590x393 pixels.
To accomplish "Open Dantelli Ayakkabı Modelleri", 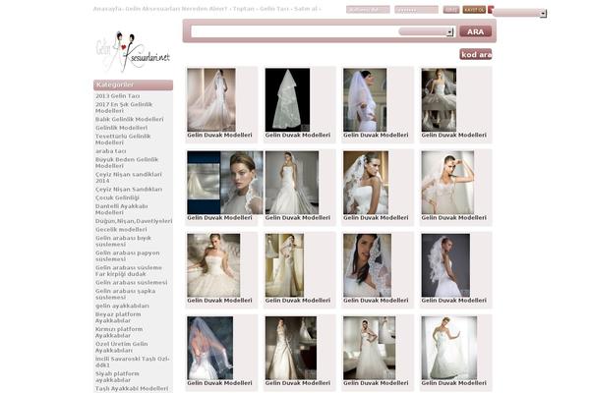I will (122, 209).
